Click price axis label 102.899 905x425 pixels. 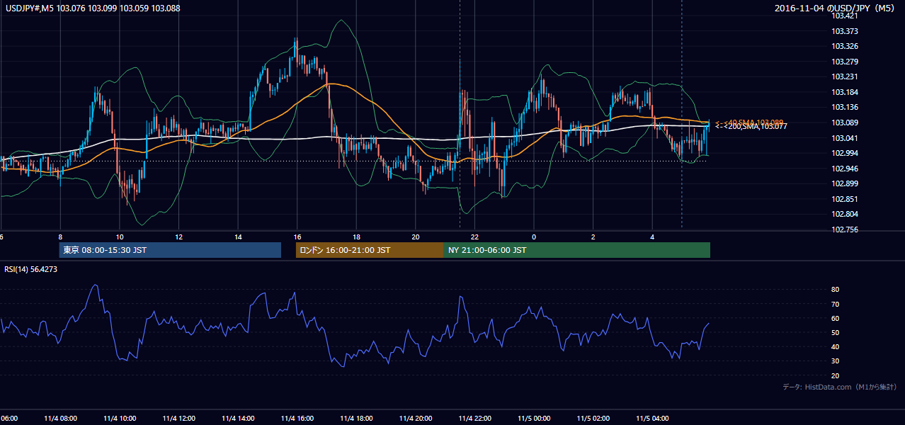coord(845,183)
